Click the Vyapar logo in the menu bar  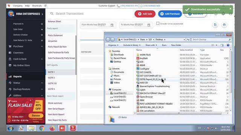pos(9,6)
